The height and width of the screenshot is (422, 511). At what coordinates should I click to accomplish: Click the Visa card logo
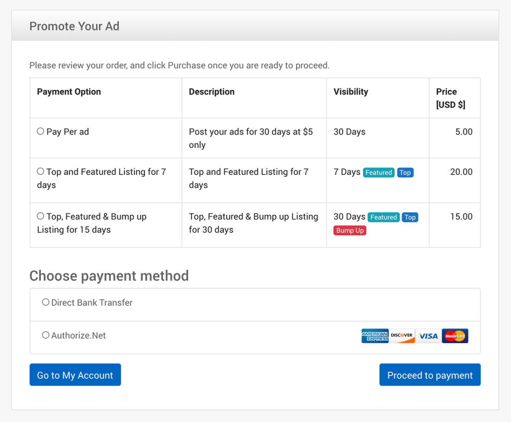coord(428,336)
